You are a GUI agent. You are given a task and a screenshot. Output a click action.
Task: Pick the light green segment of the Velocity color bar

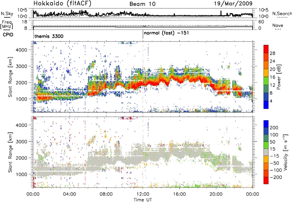coord(266,145)
